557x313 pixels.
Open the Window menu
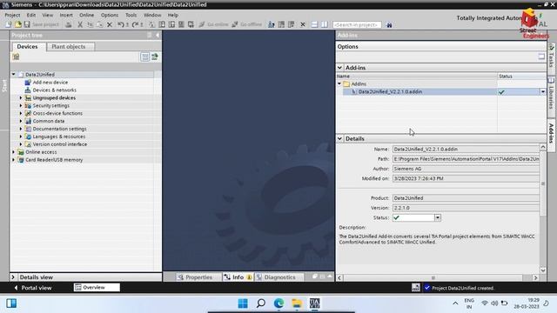(152, 16)
